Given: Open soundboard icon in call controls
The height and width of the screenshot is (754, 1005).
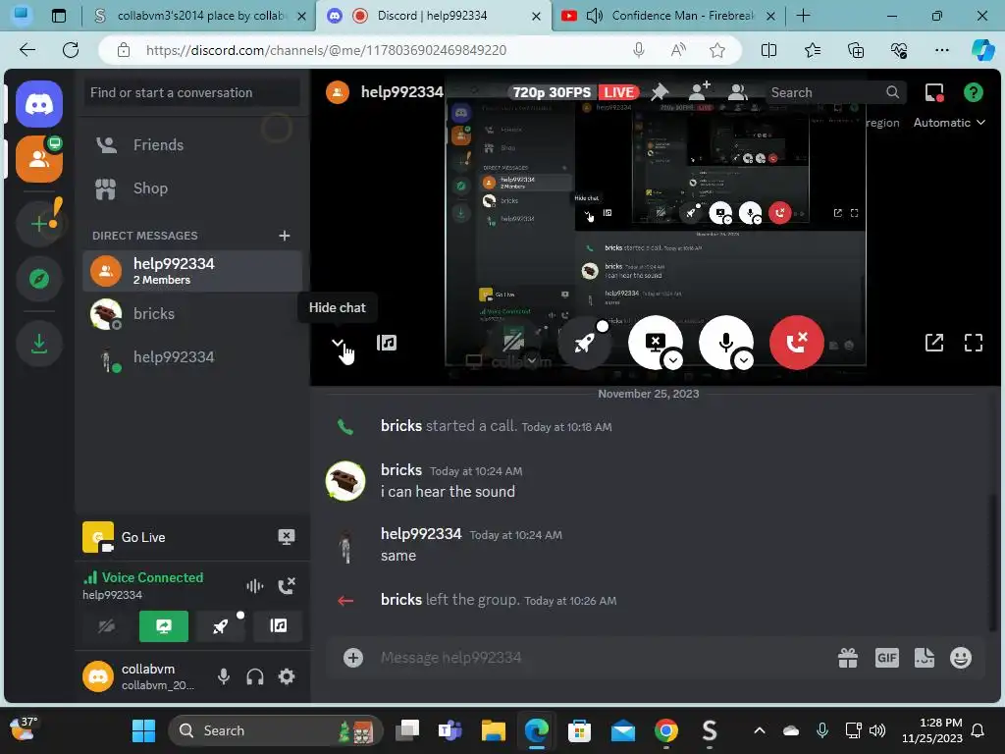Looking at the screenshot, I should [387, 343].
